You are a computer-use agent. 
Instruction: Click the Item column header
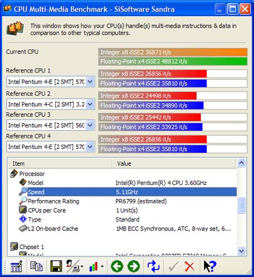60,163
